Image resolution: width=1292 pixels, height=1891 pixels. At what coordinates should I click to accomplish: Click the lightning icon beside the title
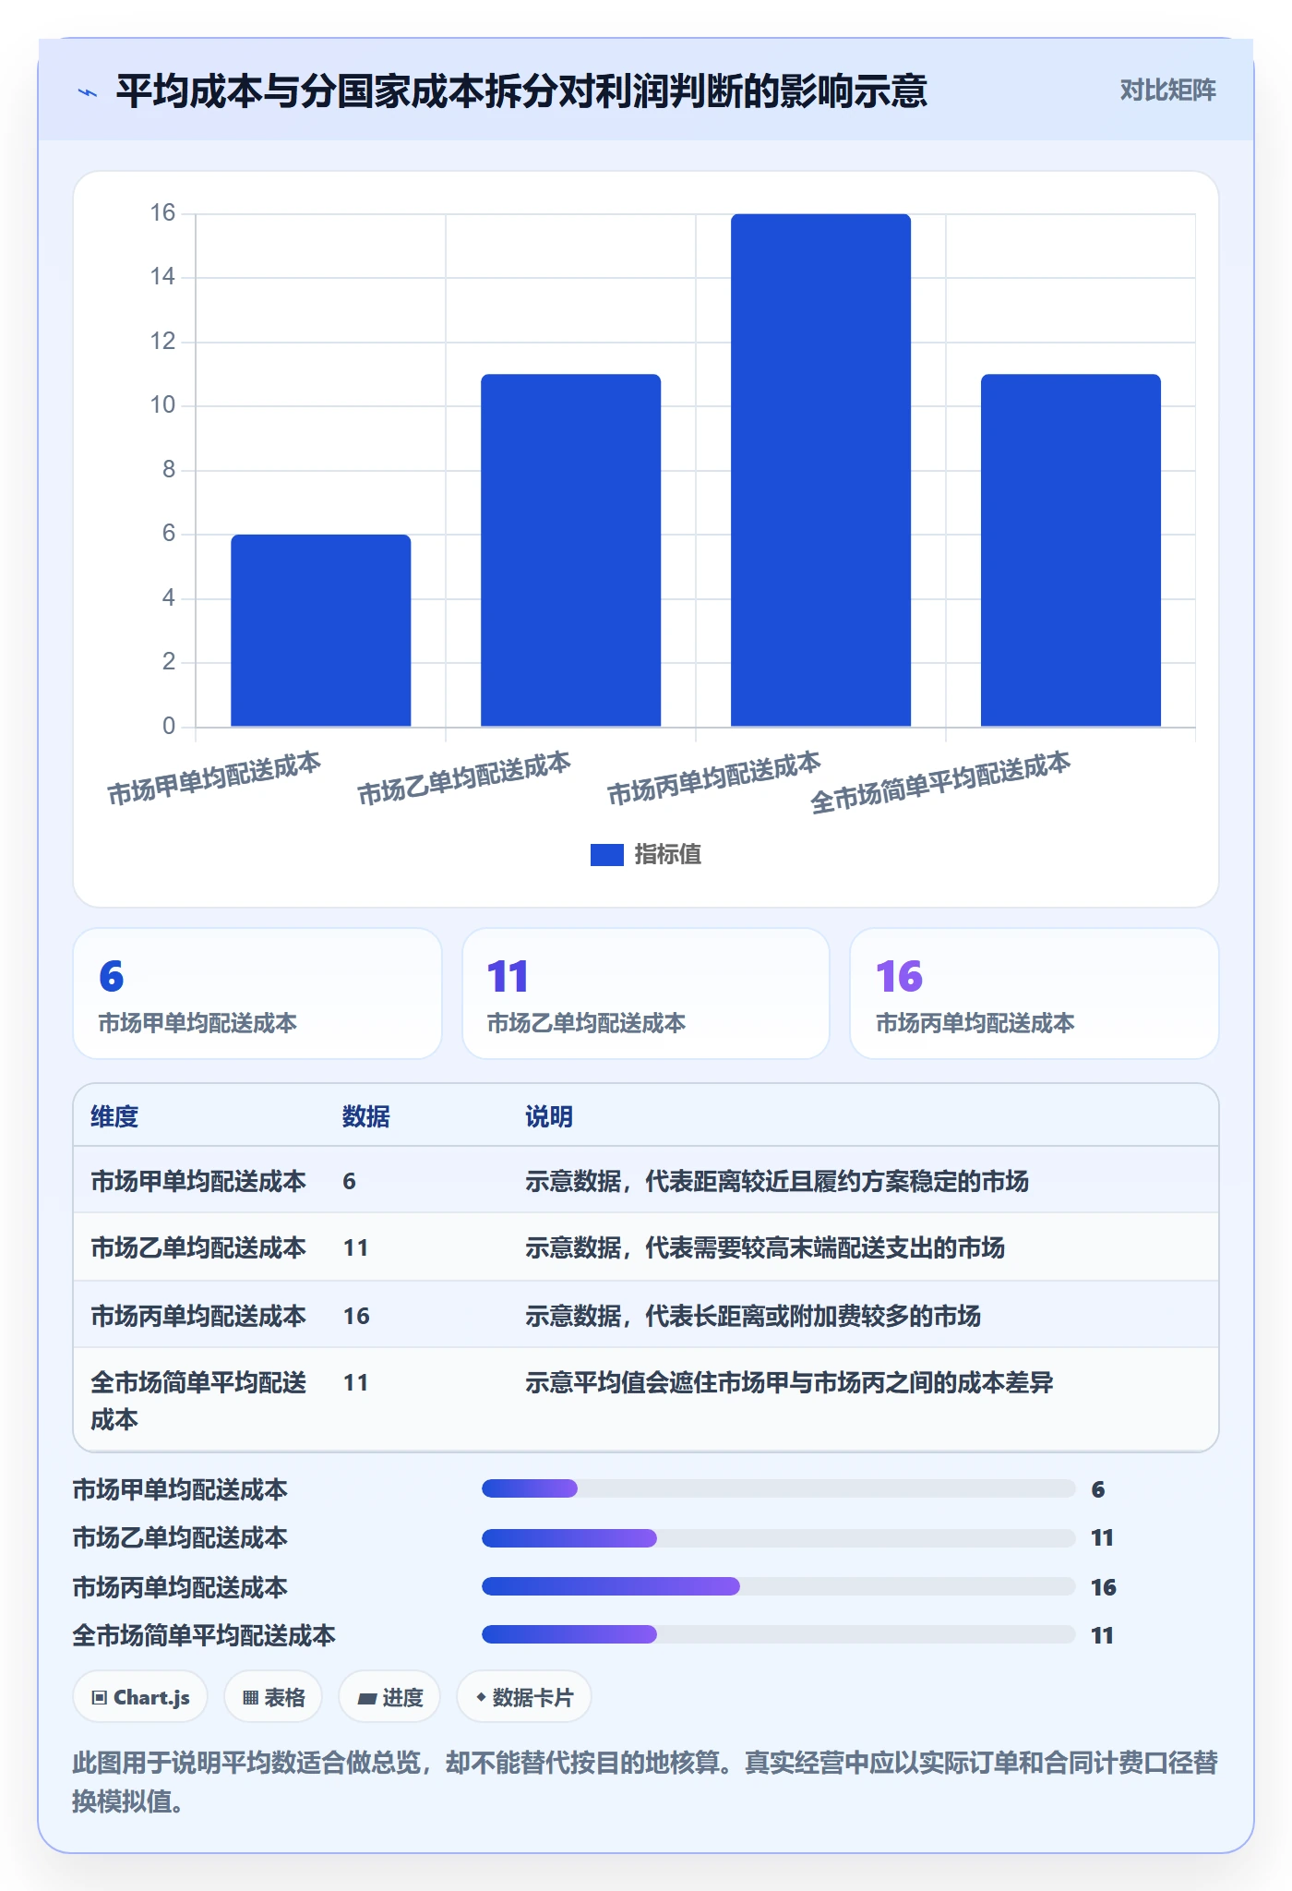coord(88,91)
